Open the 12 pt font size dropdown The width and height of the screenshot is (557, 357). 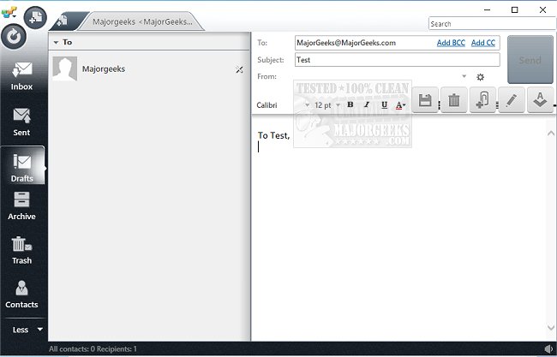pyautogui.click(x=338, y=105)
